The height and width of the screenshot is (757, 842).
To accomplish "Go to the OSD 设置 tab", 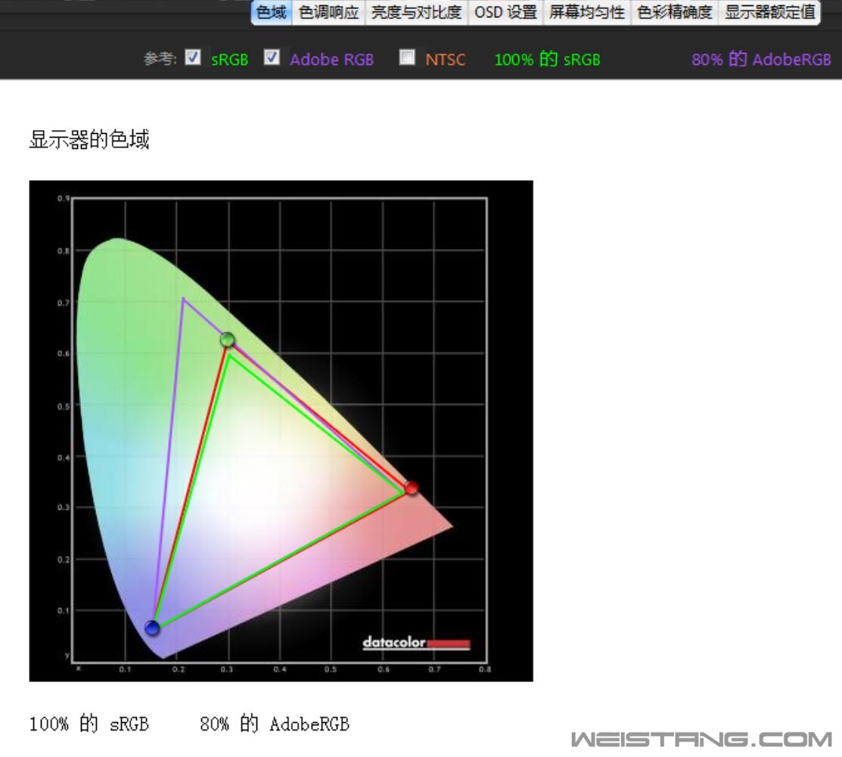I will tap(505, 12).
